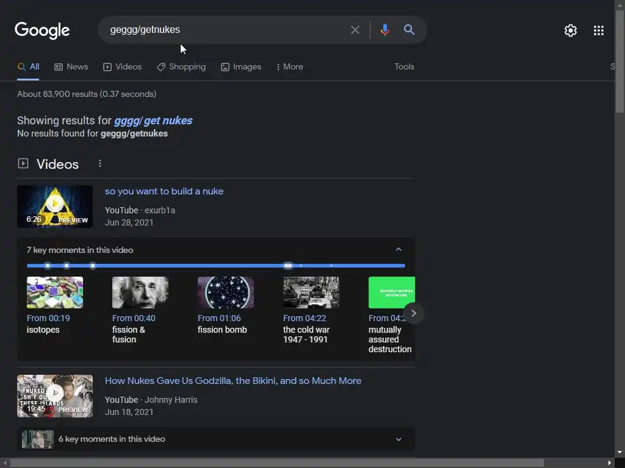Click the scroll-right arrow of horizontal scrollbar
Viewport: 625px width, 468px height.
[x=610, y=463]
